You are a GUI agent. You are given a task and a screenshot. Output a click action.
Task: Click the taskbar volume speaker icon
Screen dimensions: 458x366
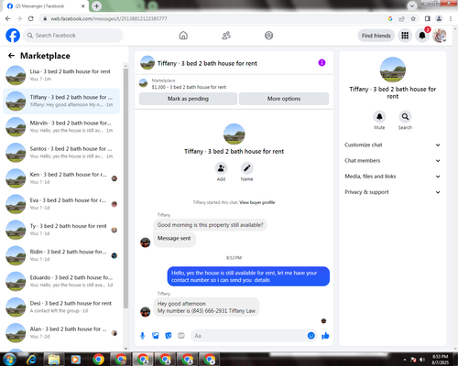(x=422, y=360)
